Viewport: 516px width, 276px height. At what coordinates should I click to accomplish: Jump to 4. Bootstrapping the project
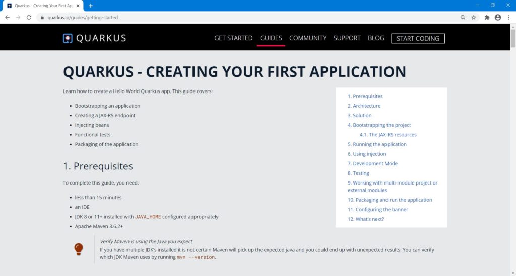pos(379,125)
